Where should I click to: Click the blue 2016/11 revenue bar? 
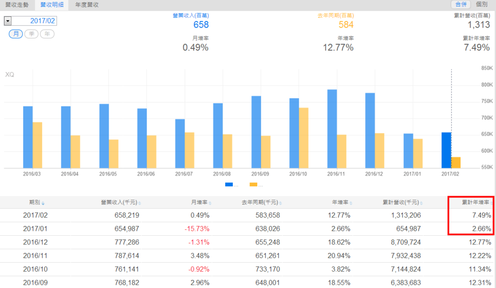pyautogui.click(x=332, y=129)
